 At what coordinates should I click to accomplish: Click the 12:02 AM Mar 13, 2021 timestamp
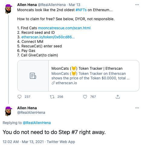click(23, 142)
